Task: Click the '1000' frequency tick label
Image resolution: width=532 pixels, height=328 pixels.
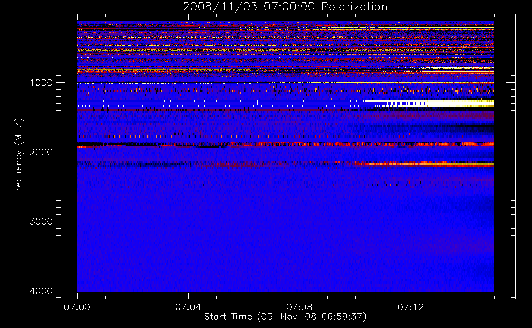Action: 41,83
